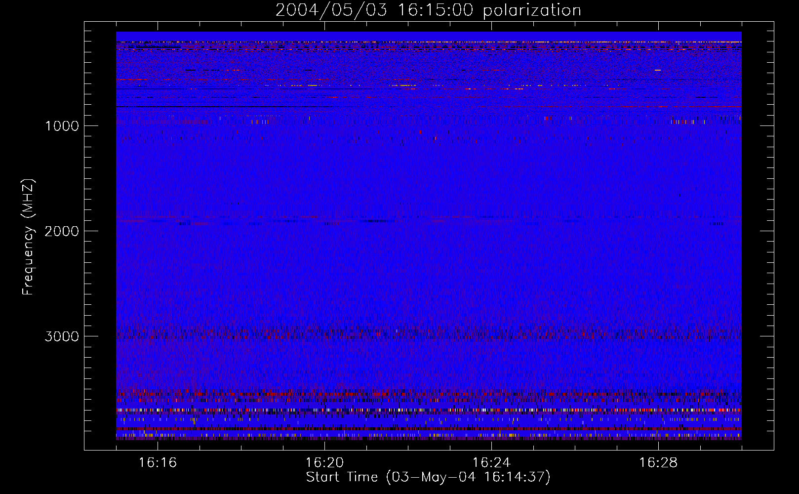Select the 16:24 time tick label

pos(491,463)
